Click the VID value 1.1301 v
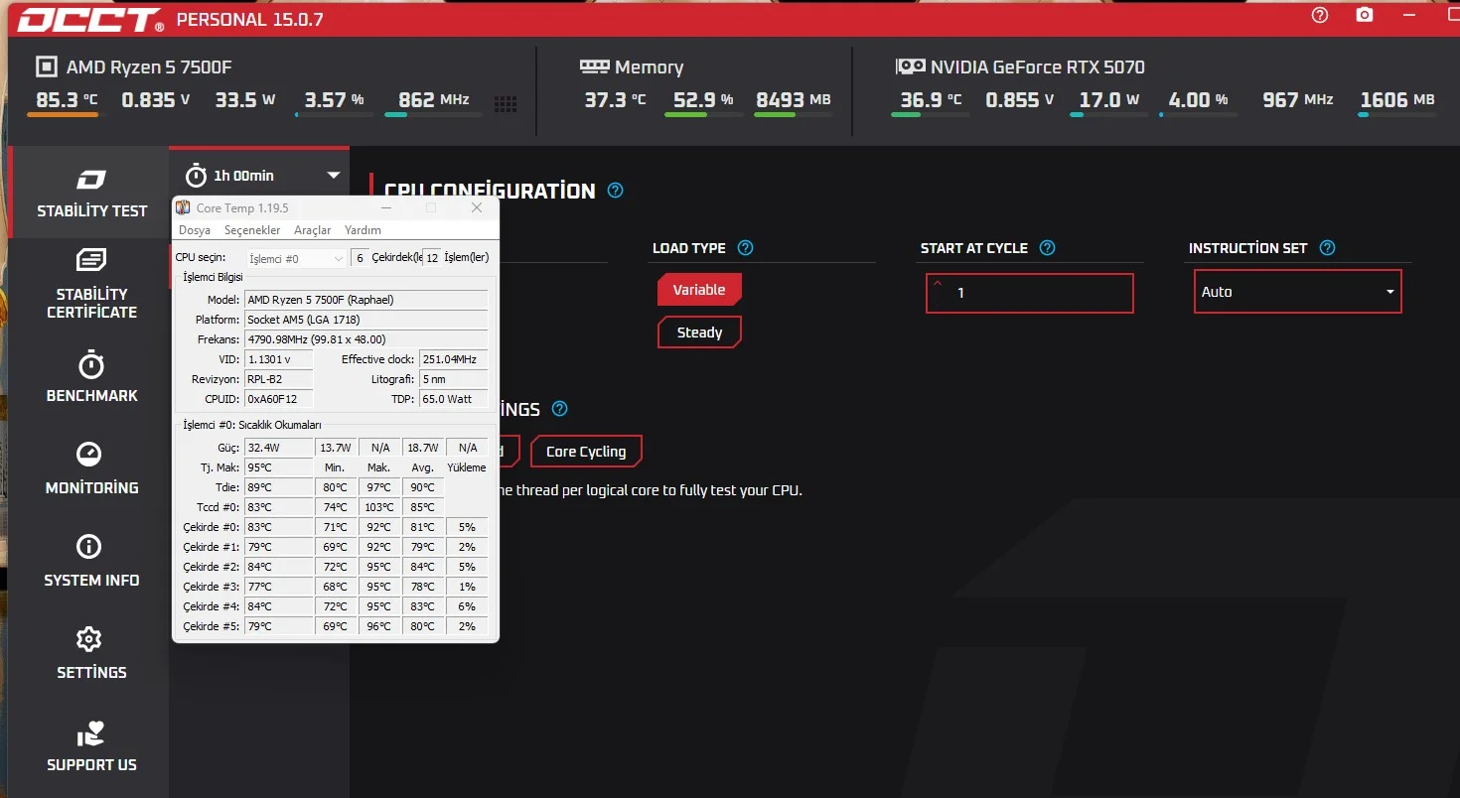Image resolution: width=1460 pixels, height=798 pixels. coord(279,359)
